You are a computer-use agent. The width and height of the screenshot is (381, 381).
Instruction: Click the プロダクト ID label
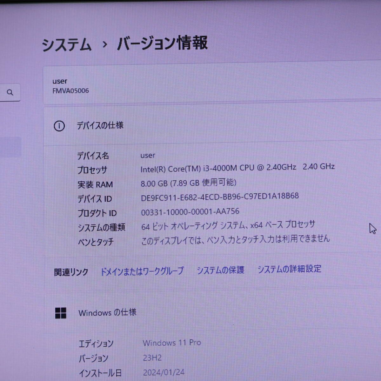click(97, 213)
